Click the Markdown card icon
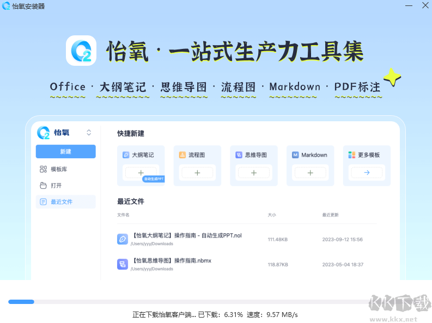This screenshot has width=432, height=323. (295, 155)
